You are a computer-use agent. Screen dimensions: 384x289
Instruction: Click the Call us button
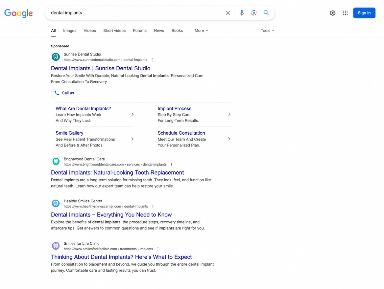(x=64, y=93)
